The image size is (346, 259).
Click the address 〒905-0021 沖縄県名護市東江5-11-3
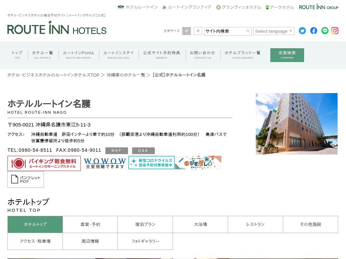coord(49,125)
